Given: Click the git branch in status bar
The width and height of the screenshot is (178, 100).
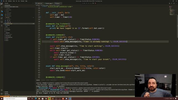Looking at the screenshot, I should [x=12, y=96].
